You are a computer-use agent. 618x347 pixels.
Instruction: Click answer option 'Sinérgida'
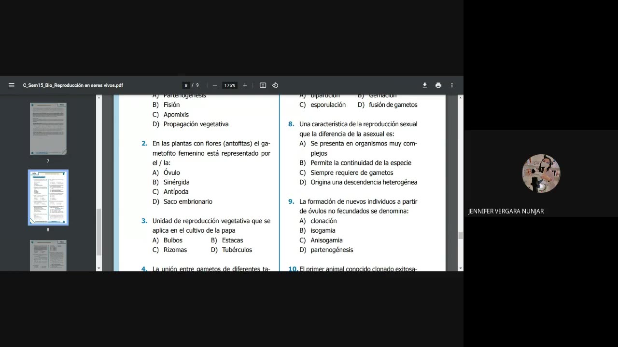pos(176,182)
